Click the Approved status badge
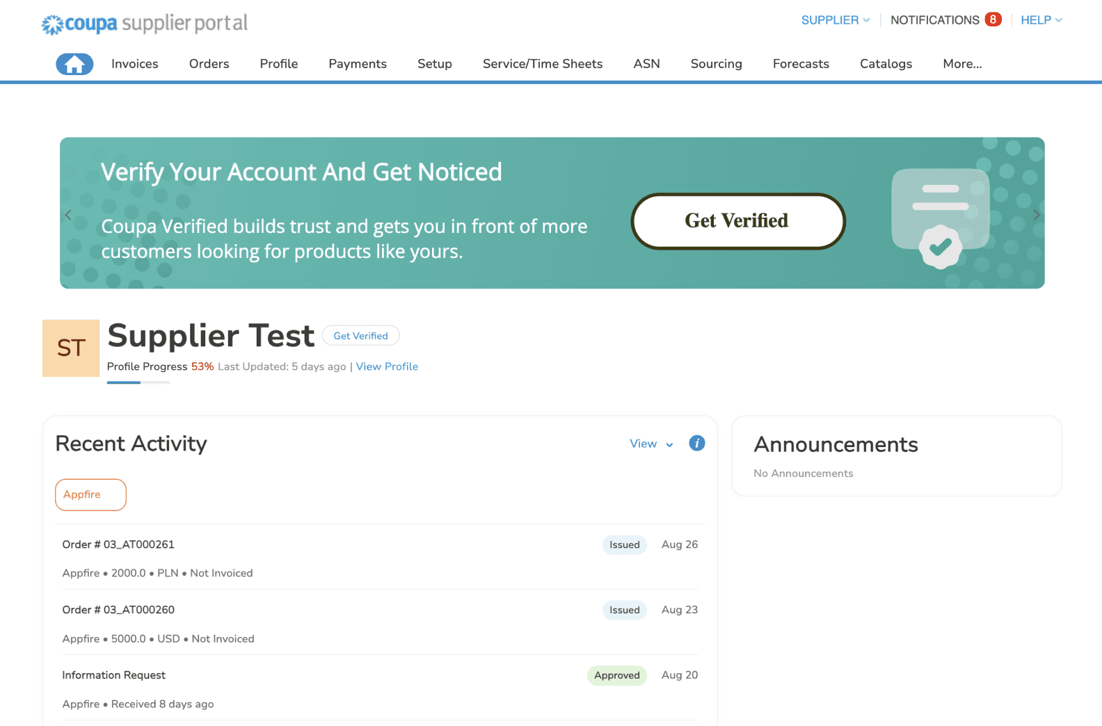1102x726 pixels. point(616,676)
